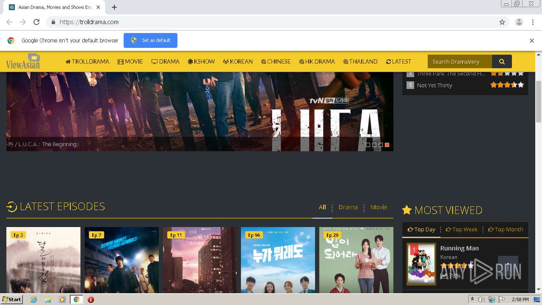Viewport: 542px width, 305px height.
Task: Click the address bar URL
Action: (89, 22)
